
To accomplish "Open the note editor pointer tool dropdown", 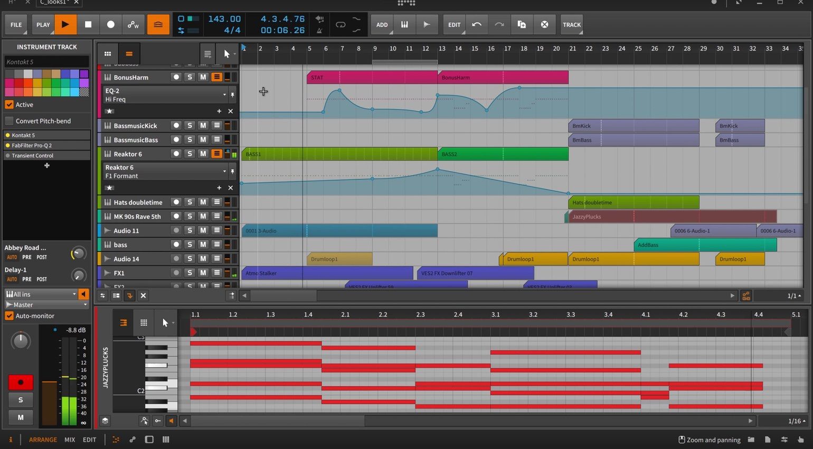I will [166, 322].
